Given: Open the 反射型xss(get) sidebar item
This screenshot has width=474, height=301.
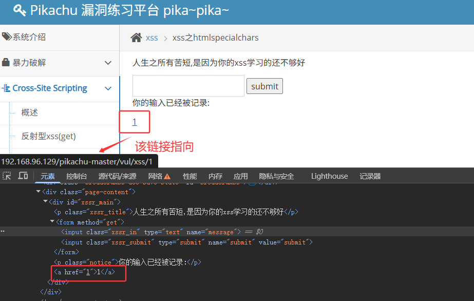Looking at the screenshot, I should click(x=48, y=136).
